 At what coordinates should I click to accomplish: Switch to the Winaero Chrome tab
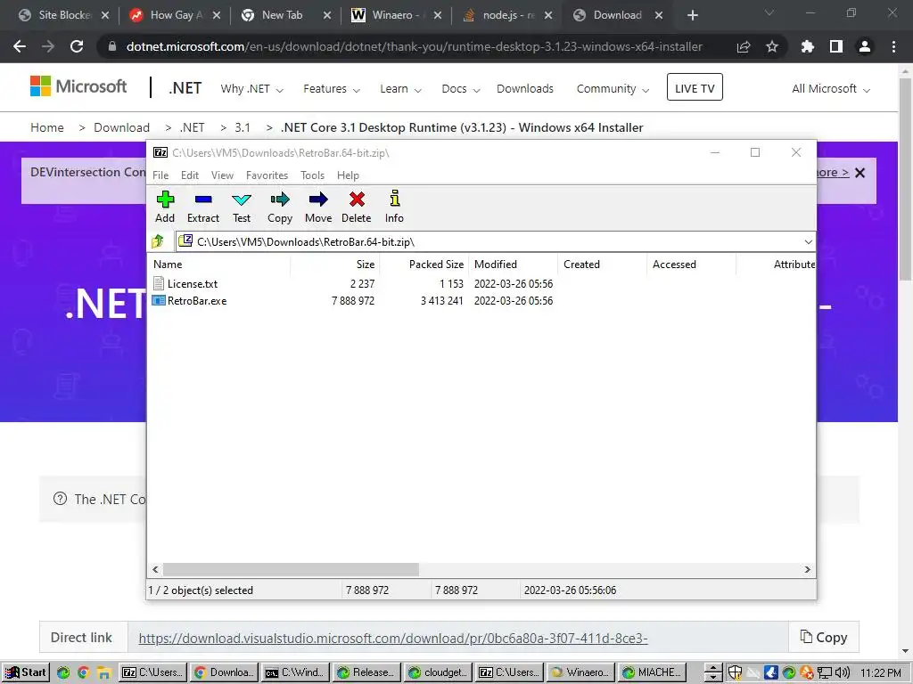click(x=396, y=15)
